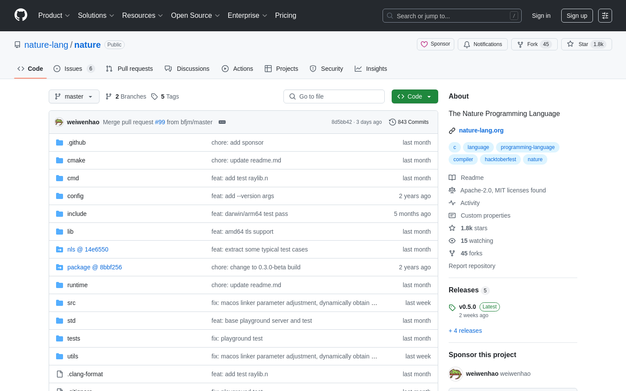The image size is (626, 391).
Task: Click the hacktoberfest topic tag
Action: (x=500, y=159)
